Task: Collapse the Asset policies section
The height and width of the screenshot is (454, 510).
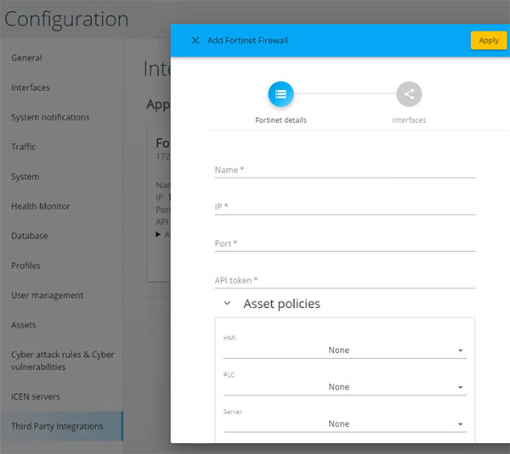Action: [227, 304]
